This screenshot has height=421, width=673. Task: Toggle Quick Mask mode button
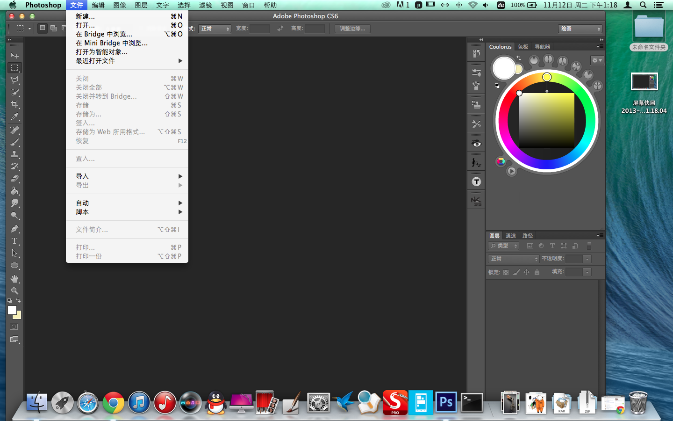tap(14, 327)
